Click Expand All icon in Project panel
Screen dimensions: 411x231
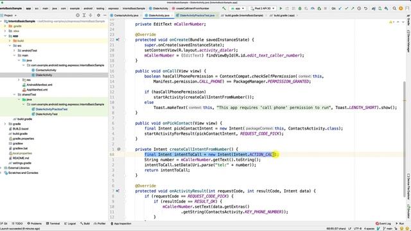84,15
